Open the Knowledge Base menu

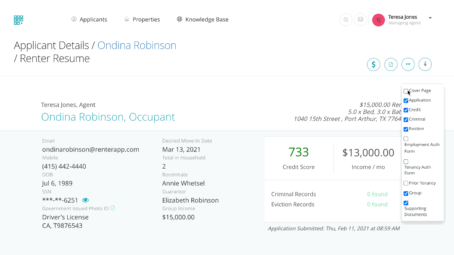click(203, 19)
